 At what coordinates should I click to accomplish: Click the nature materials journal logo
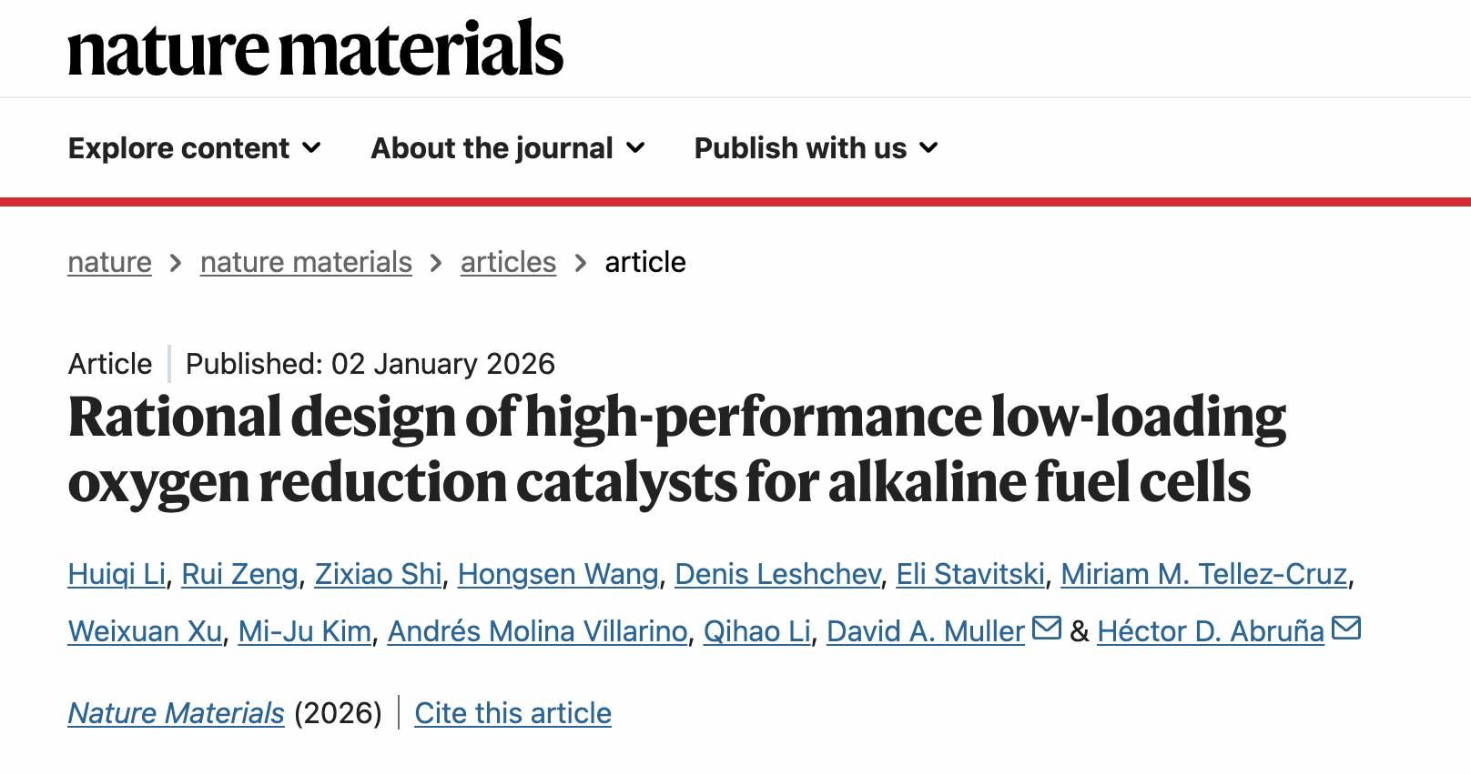315,49
